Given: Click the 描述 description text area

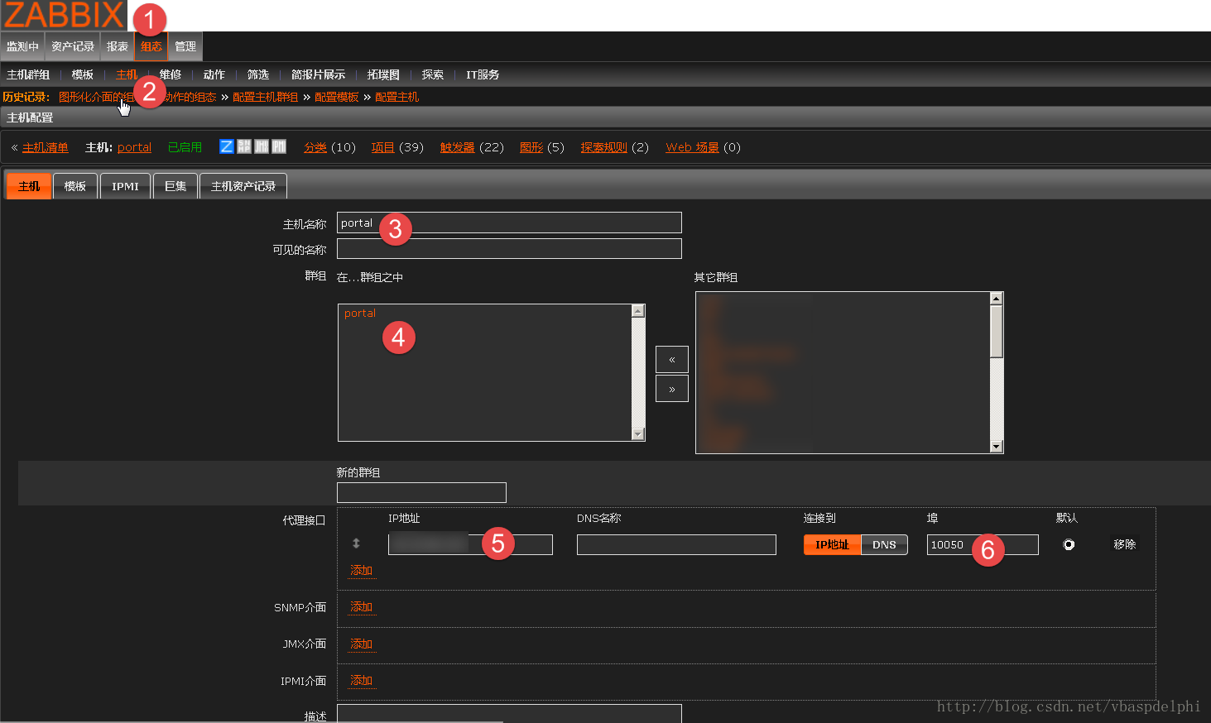Looking at the screenshot, I should (509, 713).
